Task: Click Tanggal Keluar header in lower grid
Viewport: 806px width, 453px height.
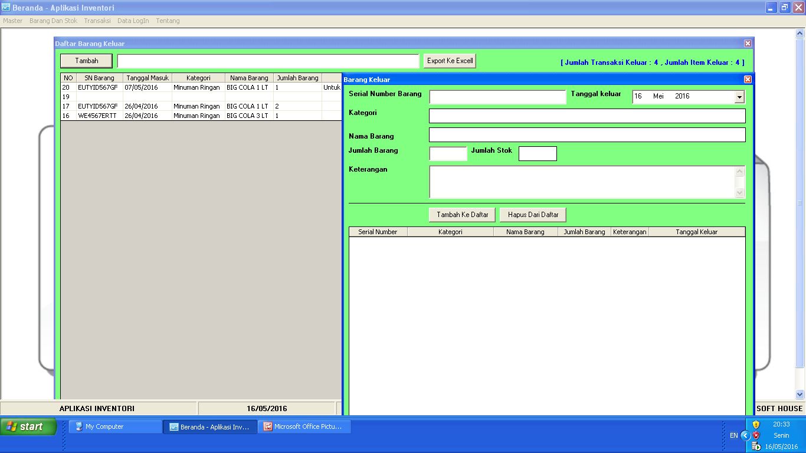Action: coord(697,232)
